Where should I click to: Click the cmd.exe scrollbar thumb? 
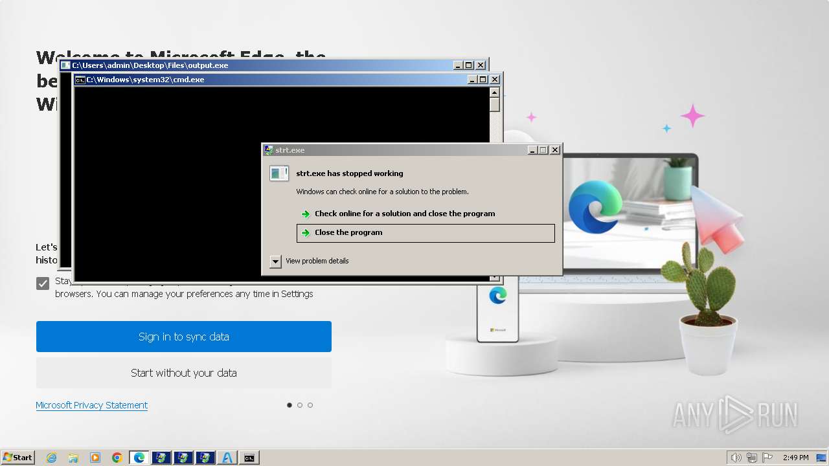(x=495, y=105)
